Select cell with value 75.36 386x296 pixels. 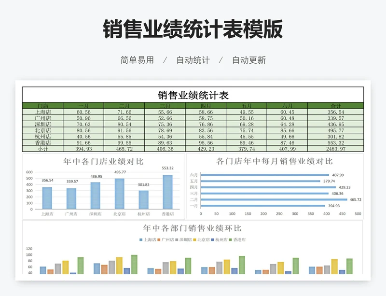(165, 124)
